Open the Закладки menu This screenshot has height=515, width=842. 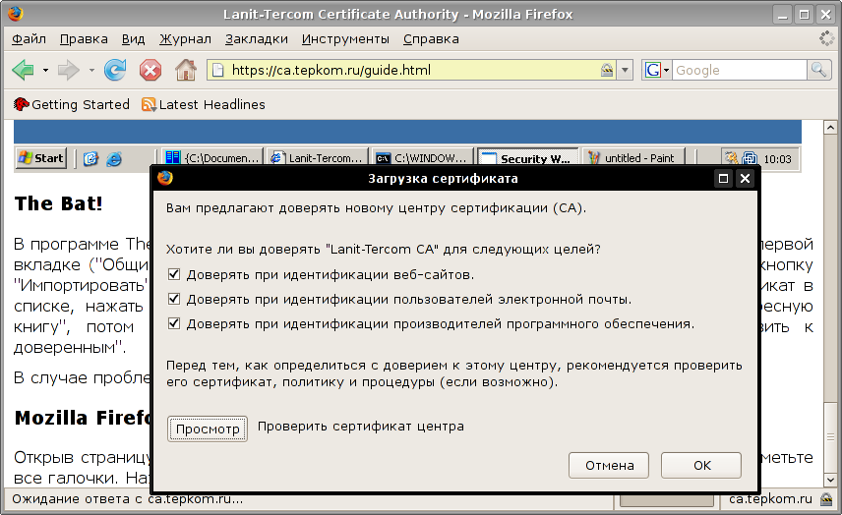tap(257, 39)
